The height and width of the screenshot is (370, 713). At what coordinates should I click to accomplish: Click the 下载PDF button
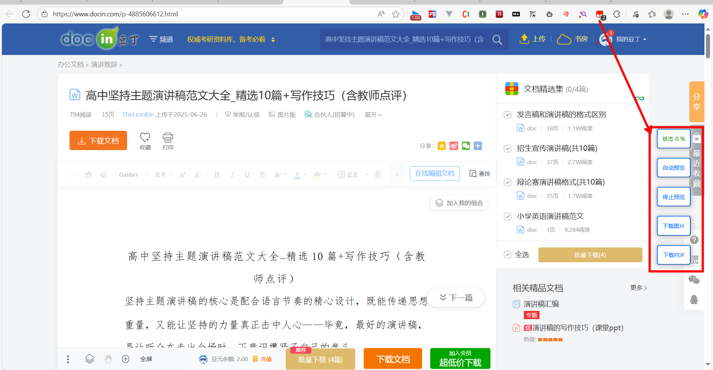coord(673,255)
